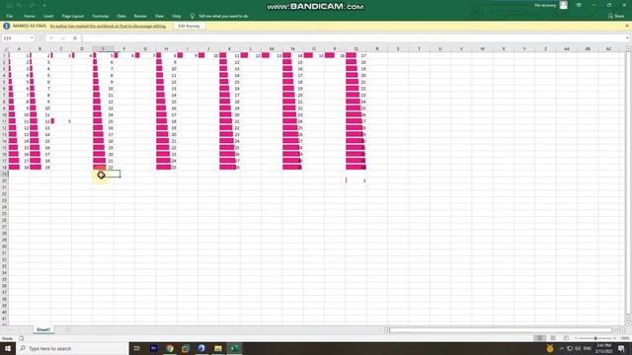Select the Sheet1 tab
The width and height of the screenshot is (632, 355).
click(43, 329)
